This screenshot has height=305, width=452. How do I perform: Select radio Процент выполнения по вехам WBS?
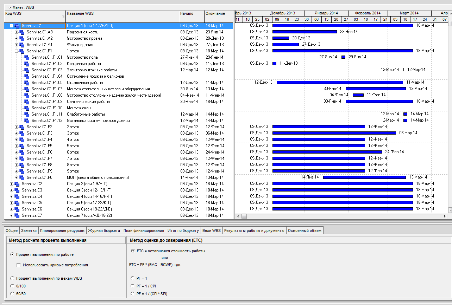13,278
